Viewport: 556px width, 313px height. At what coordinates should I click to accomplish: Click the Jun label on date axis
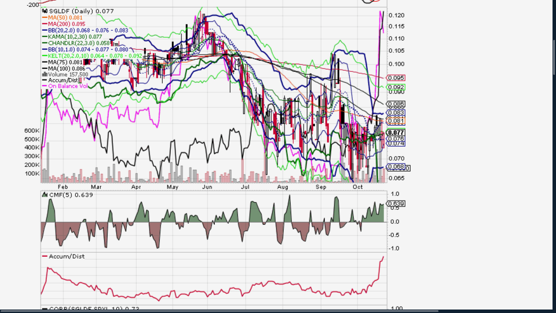pos(207,187)
